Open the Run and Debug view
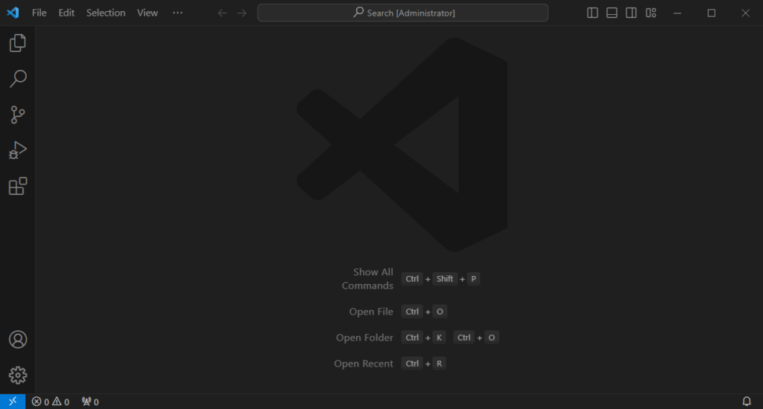 click(x=18, y=150)
